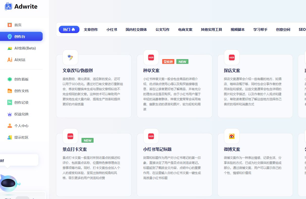This screenshot has width=306, height=199.
Task: Open 创作台 in the sidebar
Action: click(21, 37)
